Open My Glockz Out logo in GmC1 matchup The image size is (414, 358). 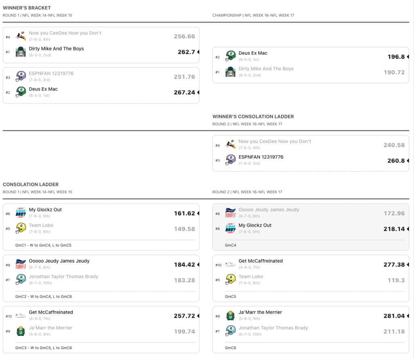[21, 213]
